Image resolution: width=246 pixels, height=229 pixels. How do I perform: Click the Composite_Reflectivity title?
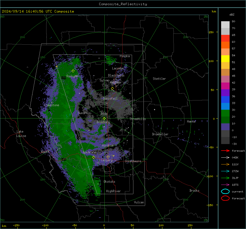[x=123, y=4]
